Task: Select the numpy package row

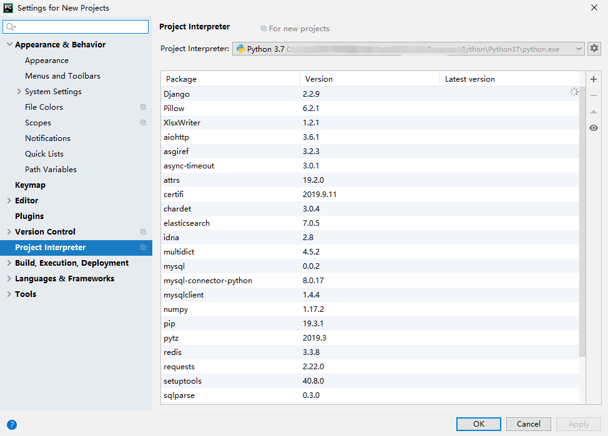Action: (370, 309)
